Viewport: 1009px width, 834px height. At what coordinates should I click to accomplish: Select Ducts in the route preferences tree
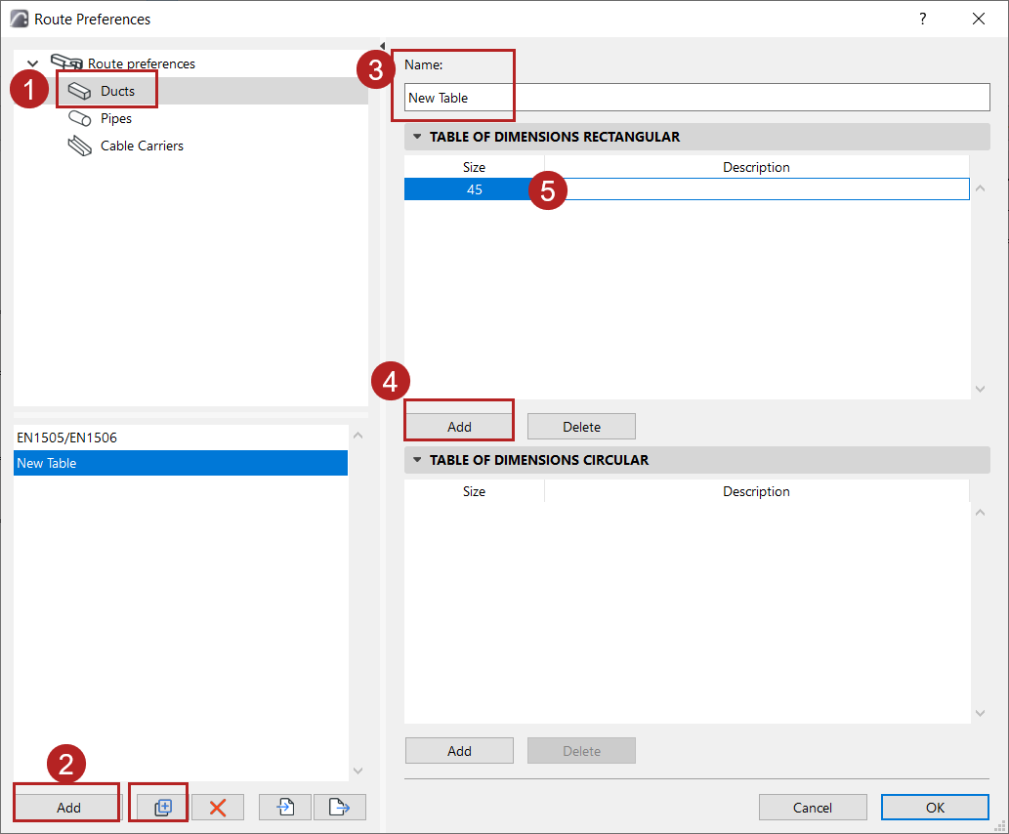[117, 91]
